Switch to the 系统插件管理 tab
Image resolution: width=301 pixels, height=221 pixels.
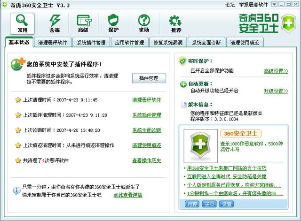click(91, 43)
